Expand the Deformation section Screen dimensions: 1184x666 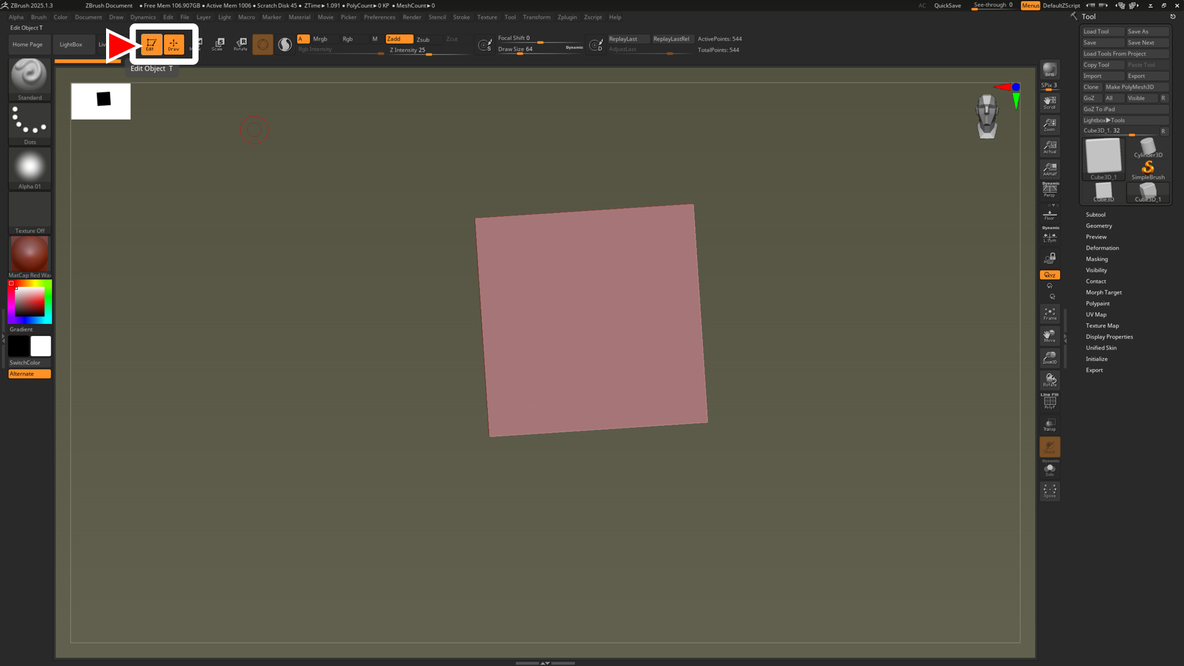[1102, 248]
